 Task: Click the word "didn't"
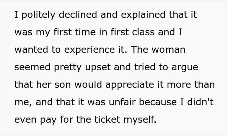coord(200,102)
